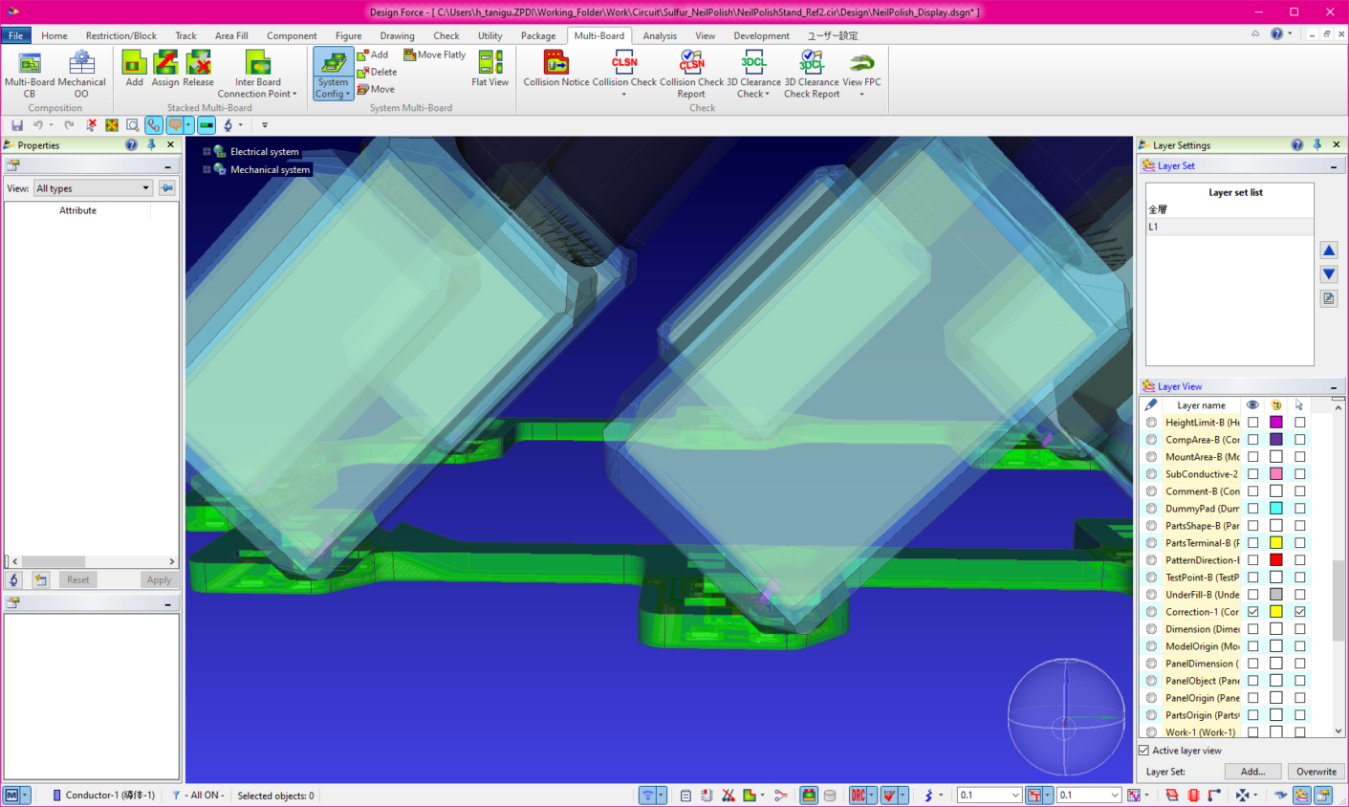The height and width of the screenshot is (807, 1349).
Task: Click Inter Board Connection Point icon
Action: (257, 74)
